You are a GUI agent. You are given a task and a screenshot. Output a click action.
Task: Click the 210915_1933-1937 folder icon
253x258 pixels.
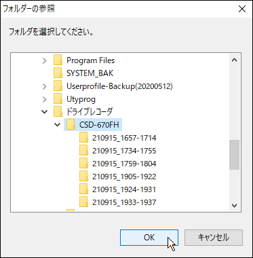tap(83, 202)
